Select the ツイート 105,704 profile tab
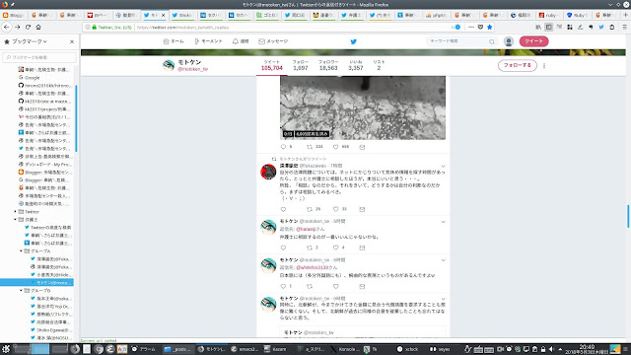This screenshot has width=631, height=355. pos(272,65)
